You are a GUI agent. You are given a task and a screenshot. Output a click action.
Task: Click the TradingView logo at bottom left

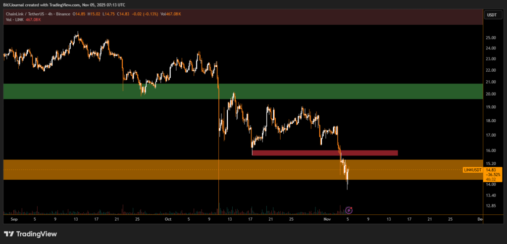(31, 234)
